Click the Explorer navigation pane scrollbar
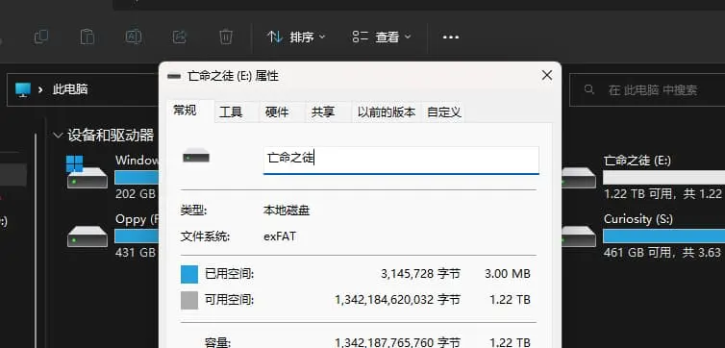 click(x=36, y=240)
